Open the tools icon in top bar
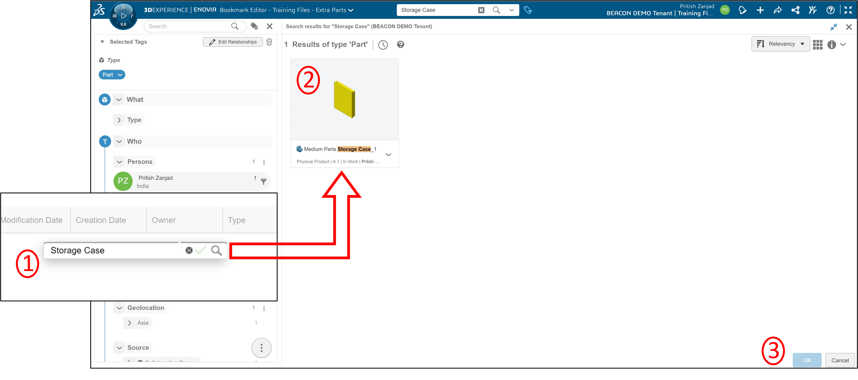The height and width of the screenshot is (380, 858). pyautogui.click(x=813, y=10)
